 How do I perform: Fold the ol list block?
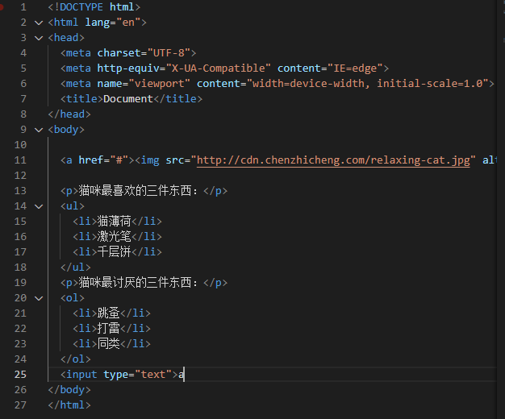point(38,298)
